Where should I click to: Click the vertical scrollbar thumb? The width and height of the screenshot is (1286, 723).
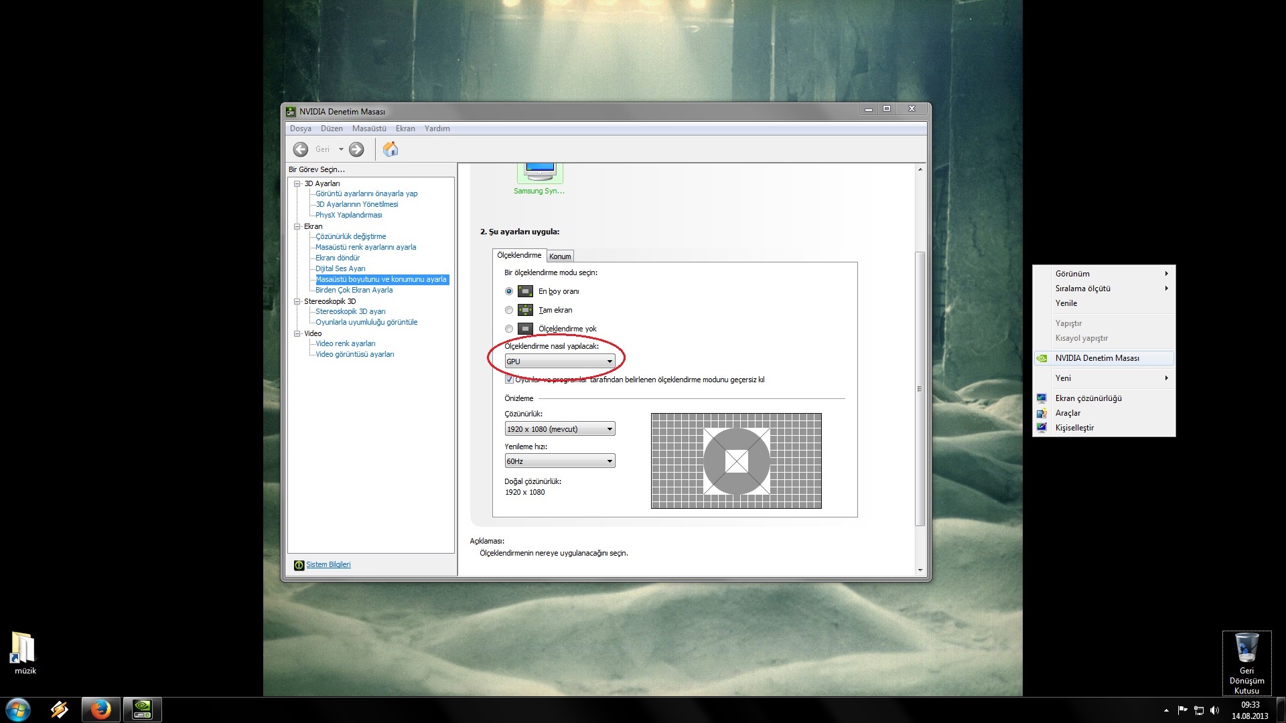[920, 389]
